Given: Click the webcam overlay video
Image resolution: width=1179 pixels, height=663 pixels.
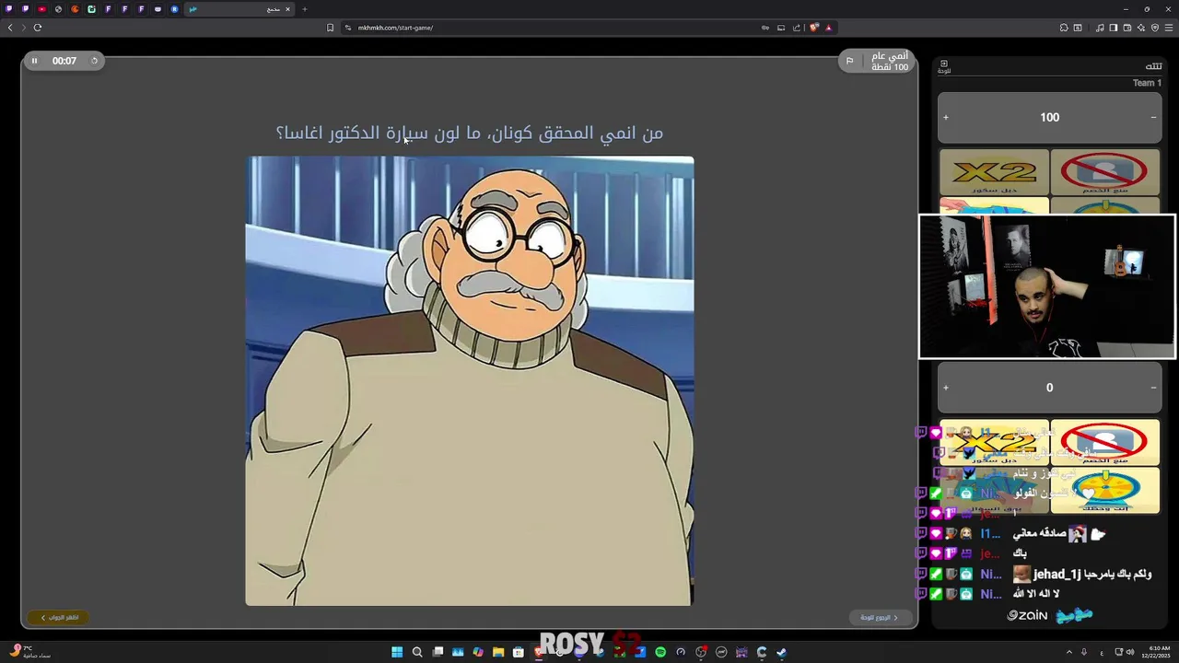Looking at the screenshot, I should 1047,286.
